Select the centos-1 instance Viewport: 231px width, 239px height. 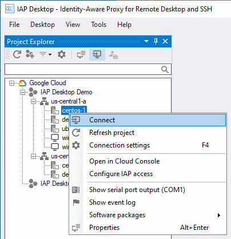pyautogui.click(x=74, y=110)
